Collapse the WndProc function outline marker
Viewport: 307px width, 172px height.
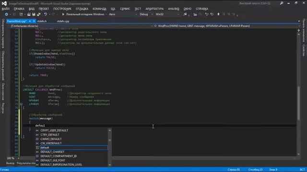tap(21, 104)
